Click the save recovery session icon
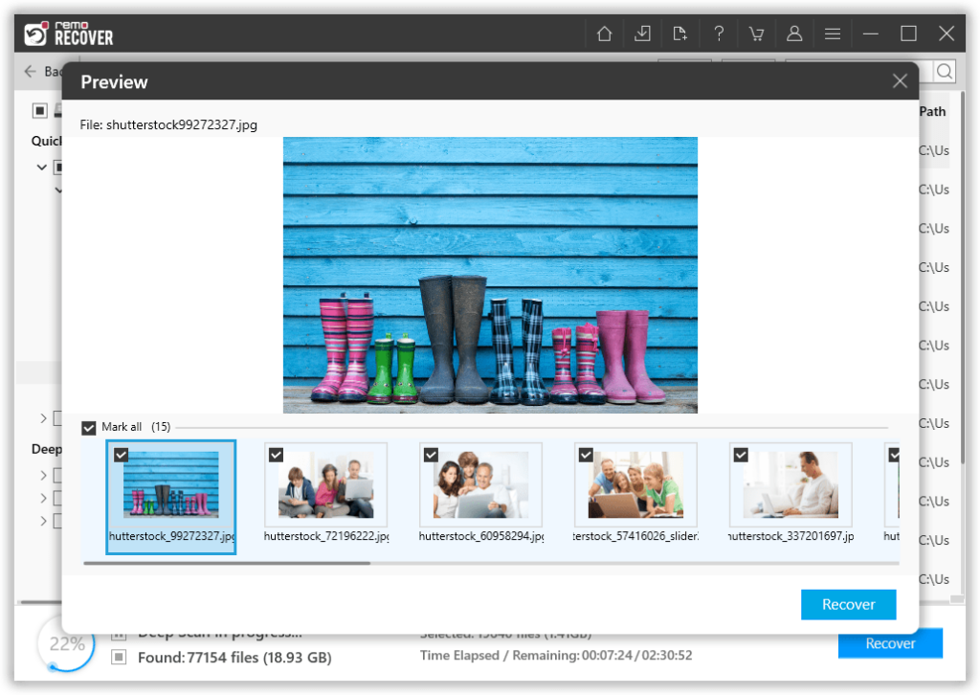This screenshot has height=695, width=980. pos(642,33)
